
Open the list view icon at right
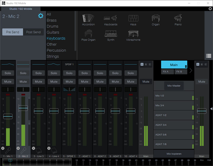[x=208, y=56]
